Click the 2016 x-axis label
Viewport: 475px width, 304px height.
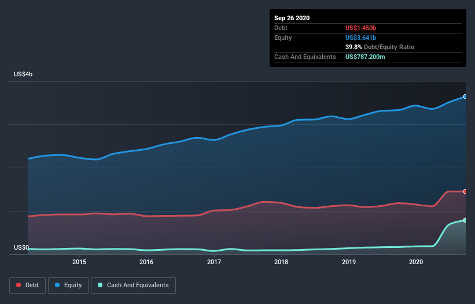click(146, 262)
